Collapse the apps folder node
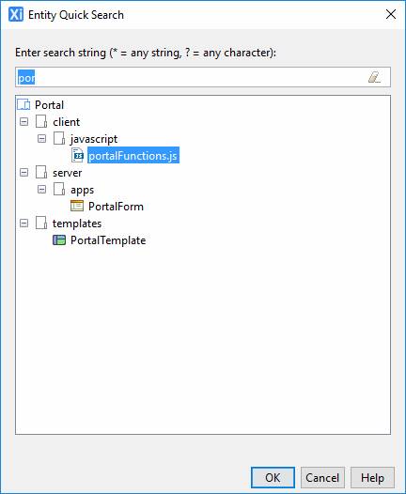This screenshot has height=494, width=406. [x=41, y=190]
